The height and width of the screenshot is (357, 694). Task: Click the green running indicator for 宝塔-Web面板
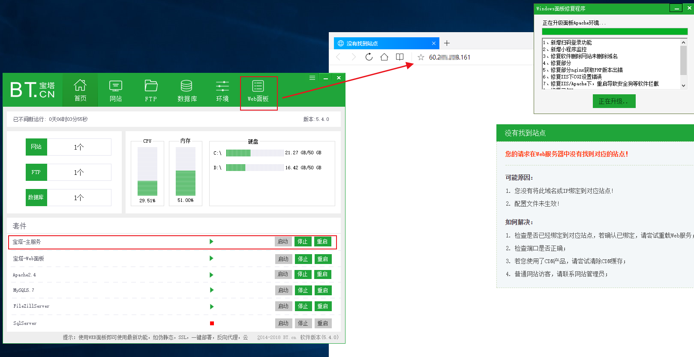pyautogui.click(x=211, y=258)
